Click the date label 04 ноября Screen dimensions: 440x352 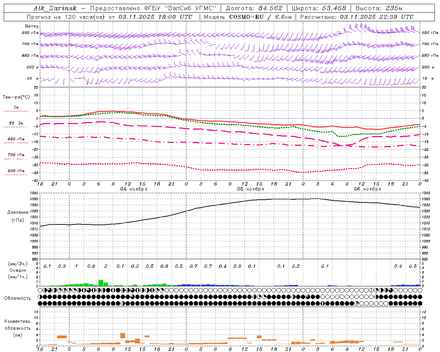(x=133, y=189)
